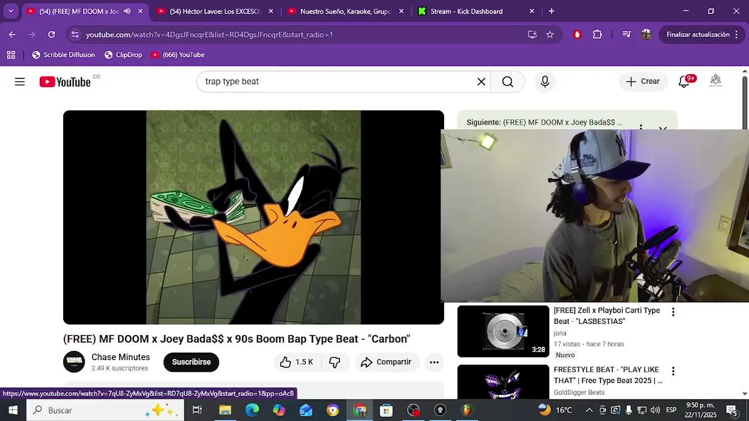Open the browser extensions puzzle icon
749x421 pixels.
[x=597, y=34]
